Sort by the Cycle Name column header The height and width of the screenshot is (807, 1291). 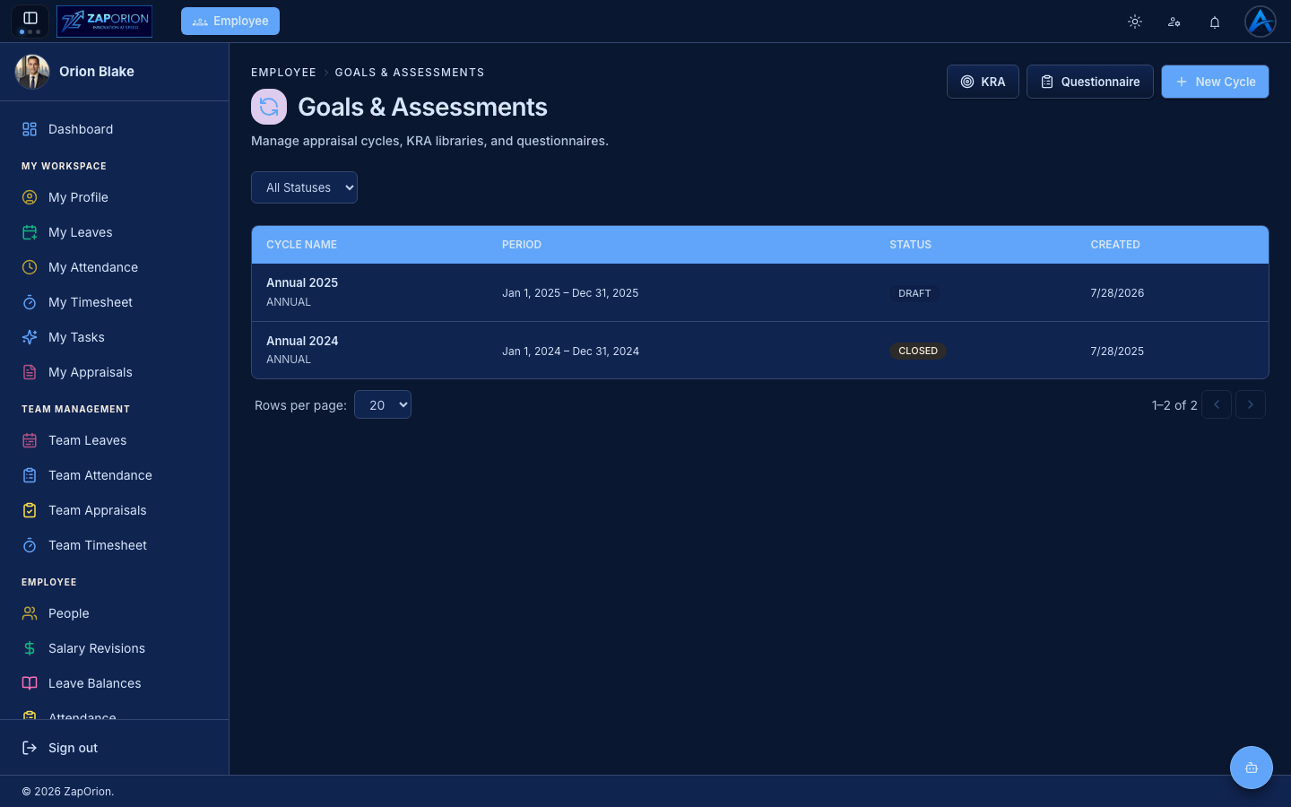click(301, 245)
